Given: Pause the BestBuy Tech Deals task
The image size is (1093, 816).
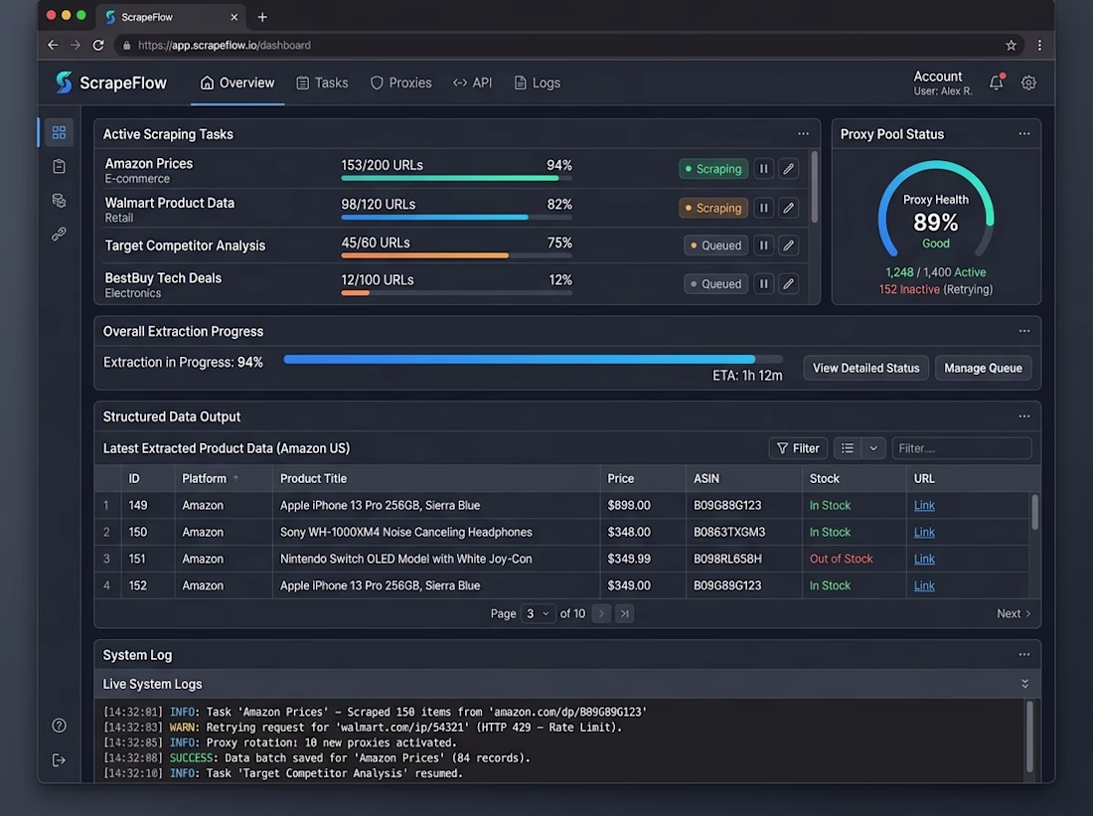Looking at the screenshot, I should point(763,284).
